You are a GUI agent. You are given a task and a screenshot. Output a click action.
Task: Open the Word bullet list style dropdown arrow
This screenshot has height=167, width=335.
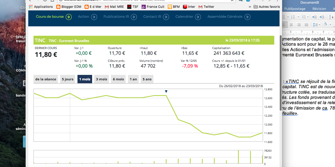288,17
